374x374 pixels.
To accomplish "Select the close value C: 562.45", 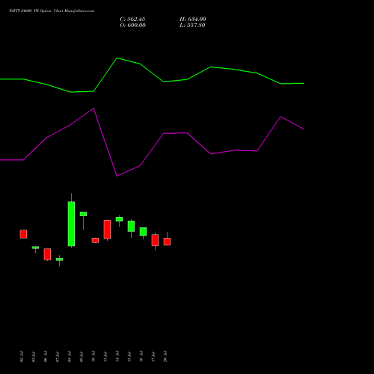I will [132, 19].
